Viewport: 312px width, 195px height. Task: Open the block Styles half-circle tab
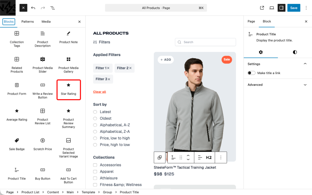[295, 52]
